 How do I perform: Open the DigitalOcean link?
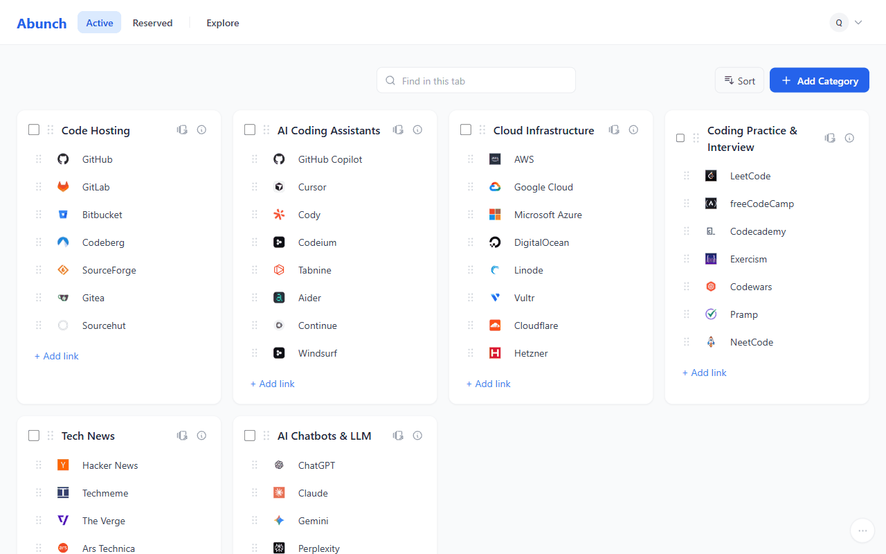click(x=542, y=242)
